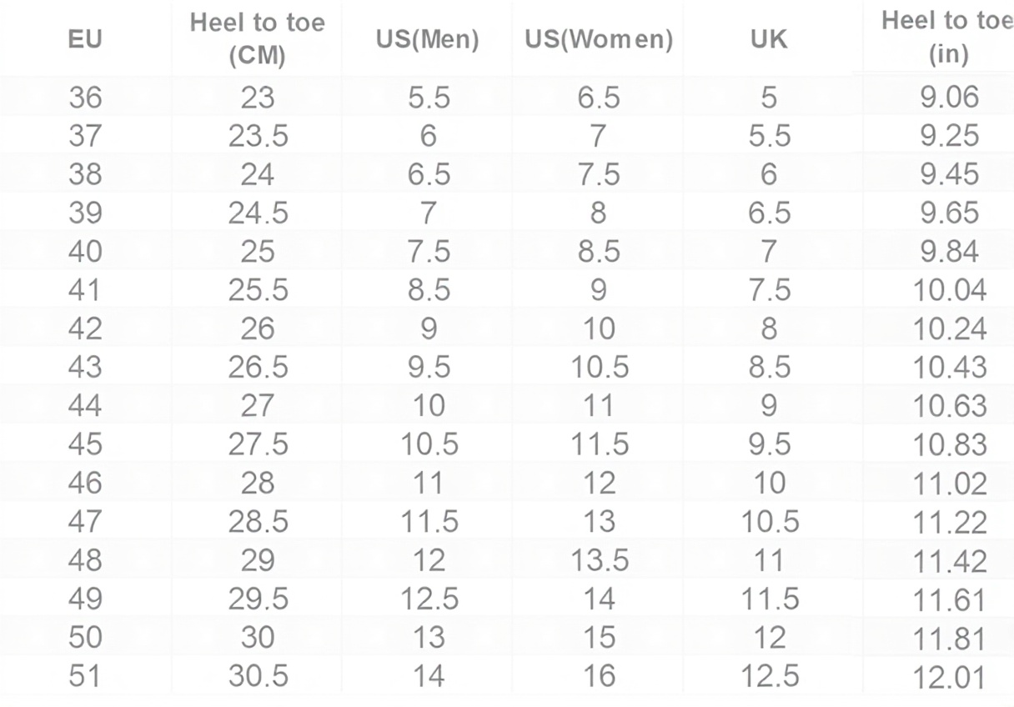
Task: Click the UK column header
Action: (x=768, y=40)
